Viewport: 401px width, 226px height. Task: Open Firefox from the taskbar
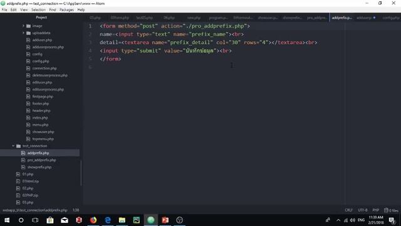coord(93,220)
